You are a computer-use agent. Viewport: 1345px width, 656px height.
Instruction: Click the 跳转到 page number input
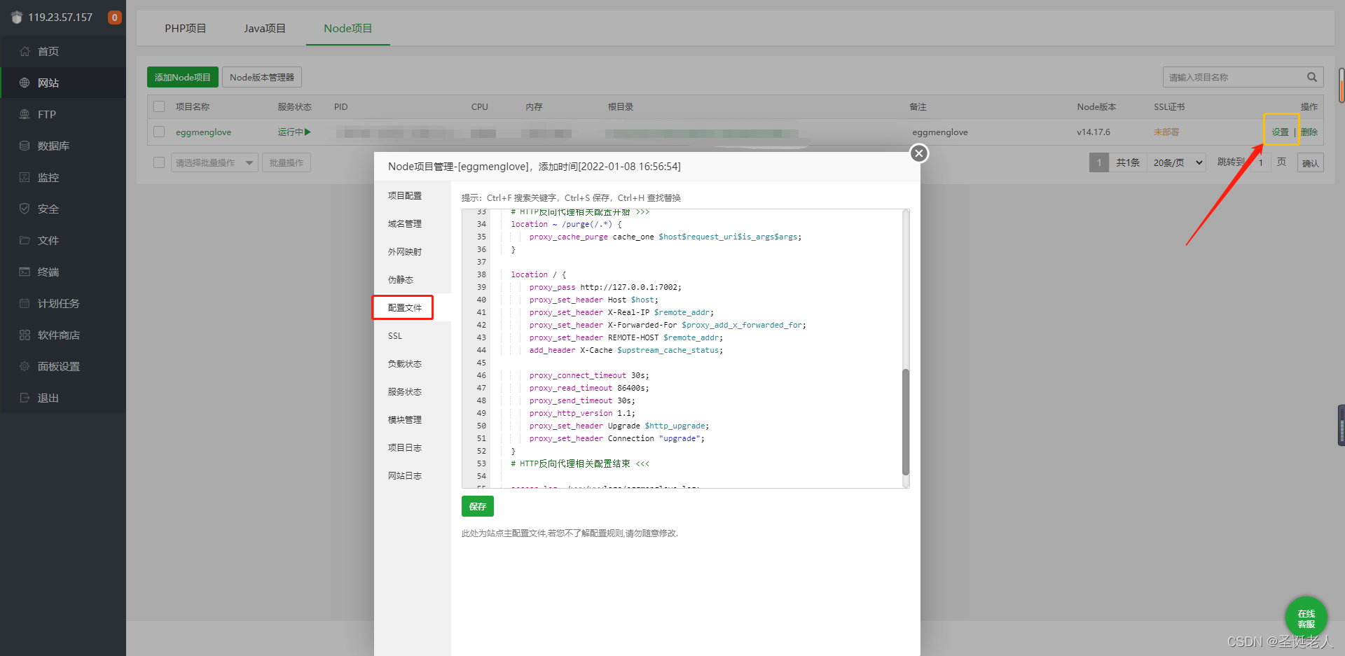coord(1261,162)
